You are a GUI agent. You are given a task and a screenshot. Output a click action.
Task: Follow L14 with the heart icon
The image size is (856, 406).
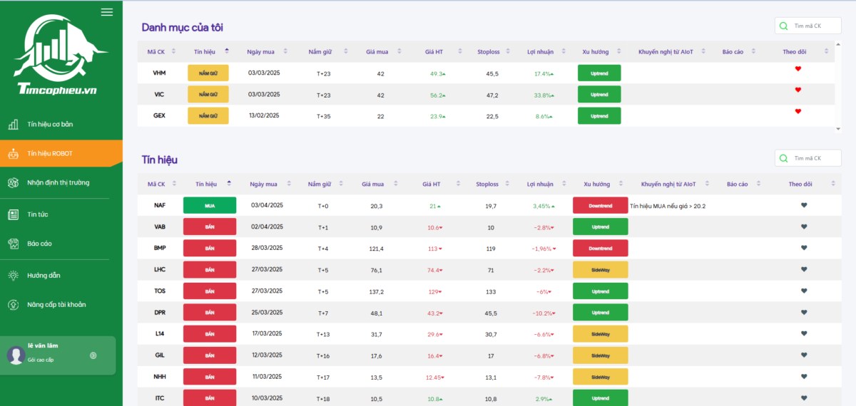804,333
